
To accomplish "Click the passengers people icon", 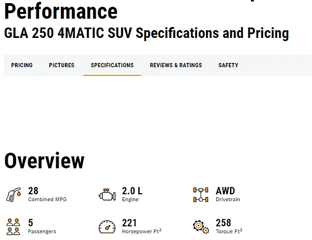I will (x=14, y=226).
